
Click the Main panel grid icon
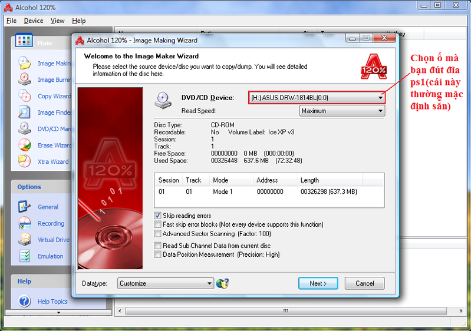pos(24,40)
